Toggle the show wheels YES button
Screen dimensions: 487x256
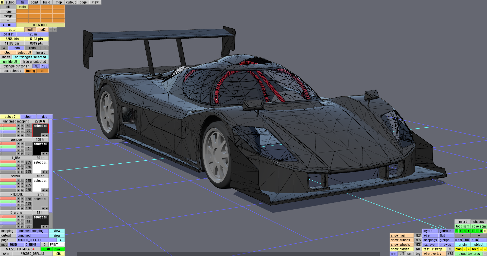pyautogui.click(x=418, y=245)
